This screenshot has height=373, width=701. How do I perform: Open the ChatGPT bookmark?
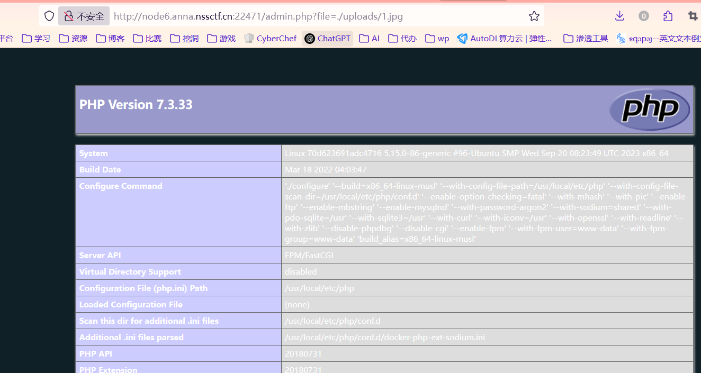coord(328,38)
